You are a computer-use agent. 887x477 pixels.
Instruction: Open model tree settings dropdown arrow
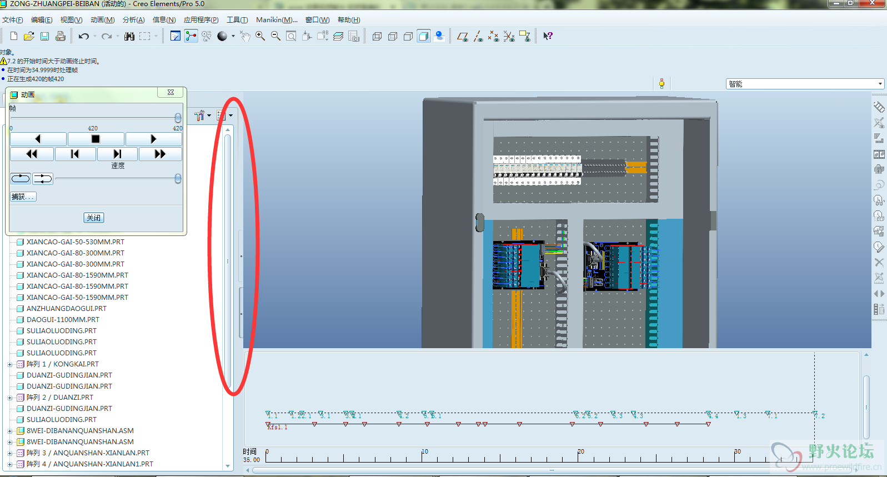pos(209,116)
